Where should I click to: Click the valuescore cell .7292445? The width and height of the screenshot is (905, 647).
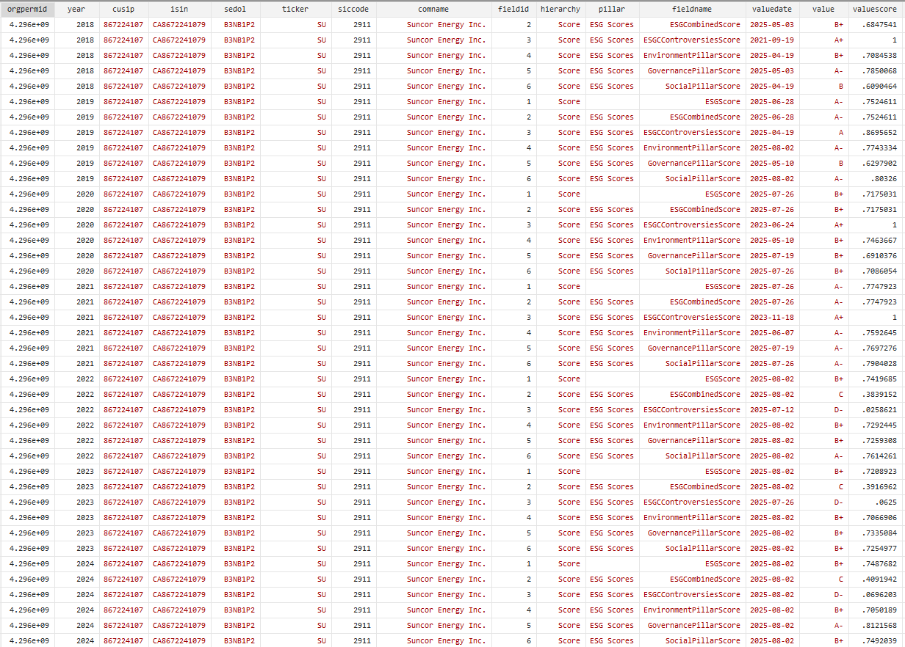[874, 425]
